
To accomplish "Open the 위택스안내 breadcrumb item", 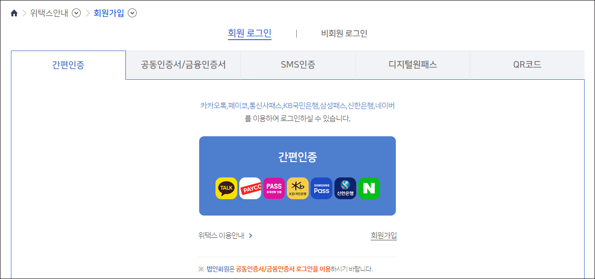I will [49, 13].
